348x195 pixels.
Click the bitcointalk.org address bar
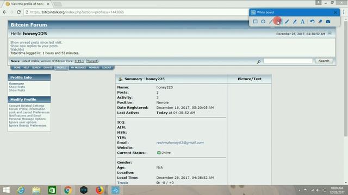136,12
